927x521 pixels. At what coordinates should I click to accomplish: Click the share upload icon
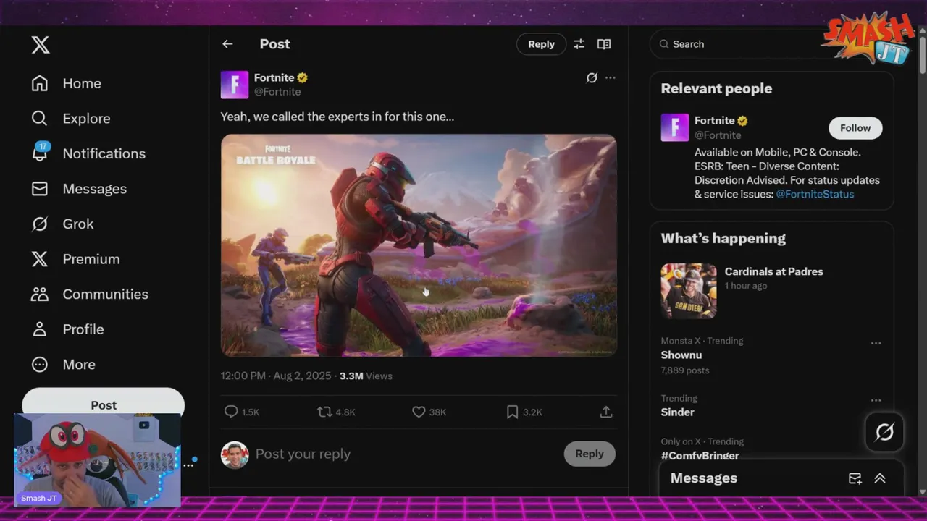coord(606,412)
